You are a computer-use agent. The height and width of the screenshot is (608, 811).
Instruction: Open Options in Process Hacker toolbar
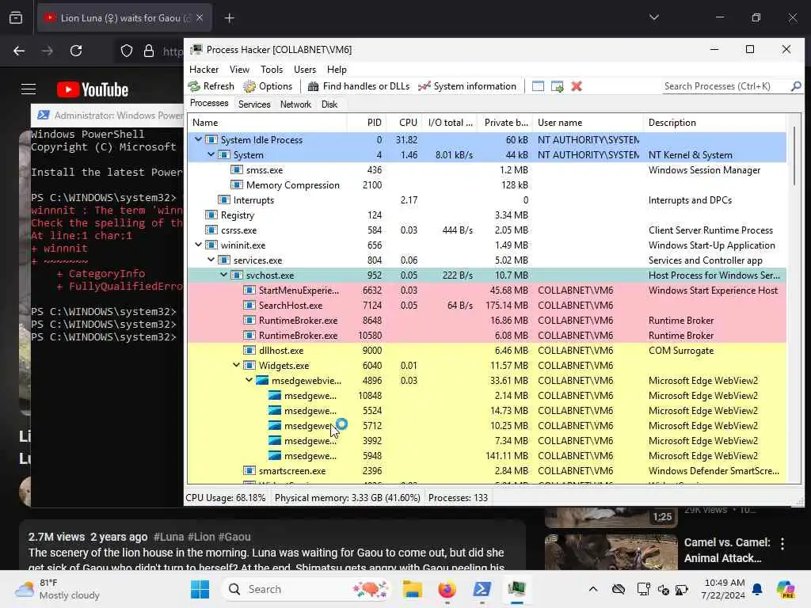click(268, 86)
